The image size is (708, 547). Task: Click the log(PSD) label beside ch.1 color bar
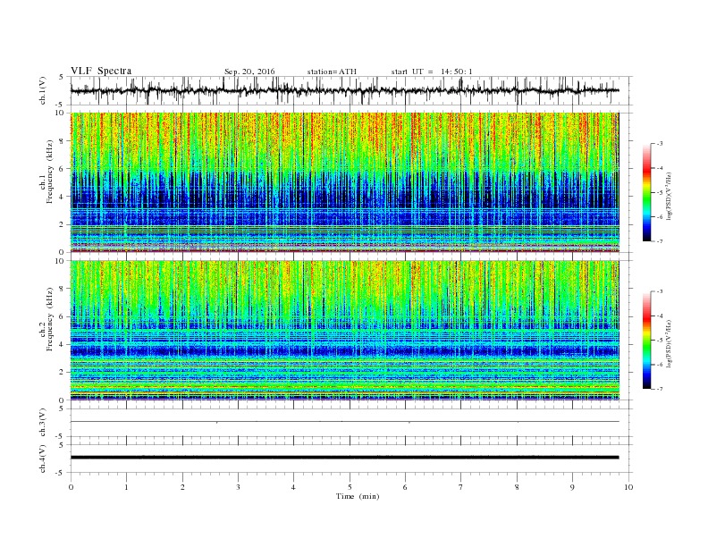click(670, 197)
